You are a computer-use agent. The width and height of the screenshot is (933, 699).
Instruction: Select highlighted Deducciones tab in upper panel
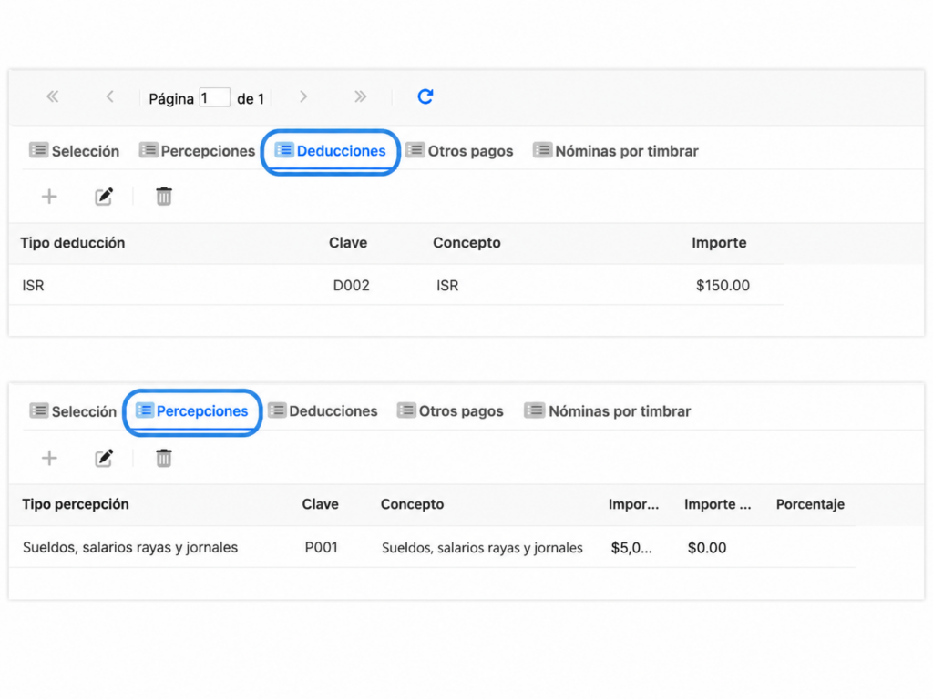(x=330, y=151)
